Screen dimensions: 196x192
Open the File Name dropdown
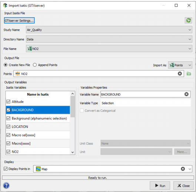[x=109, y=49]
